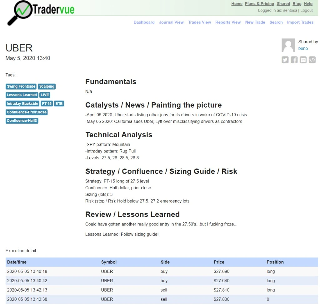Open the Shared link in header
This screenshot has height=305, width=320.
[x=283, y=4]
